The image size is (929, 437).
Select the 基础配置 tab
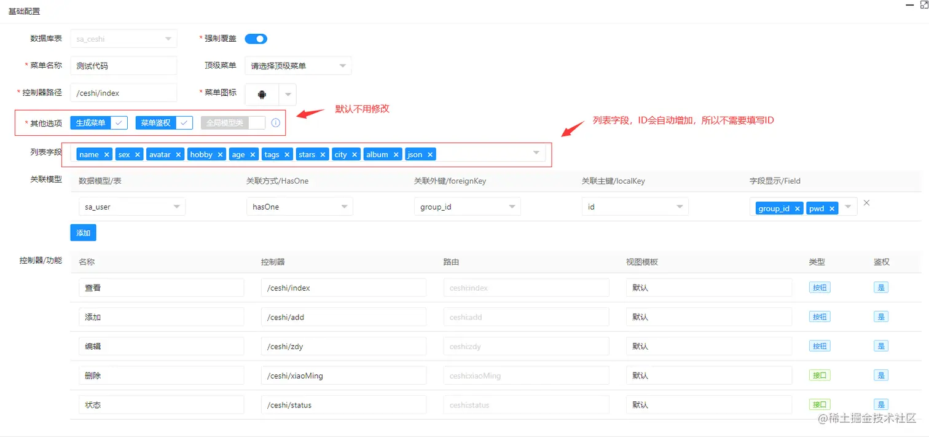point(25,10)
